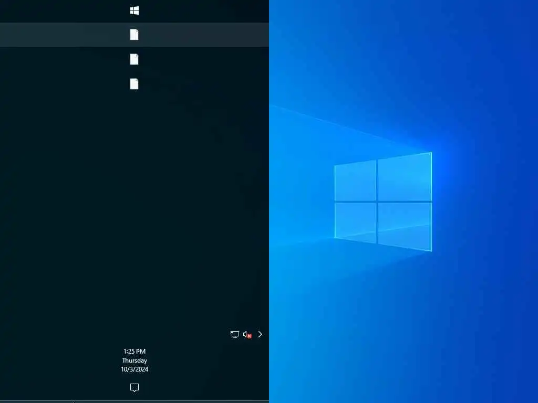Open network status tray icon
This screenshot has height=403, width=538.
click(235, 334)
